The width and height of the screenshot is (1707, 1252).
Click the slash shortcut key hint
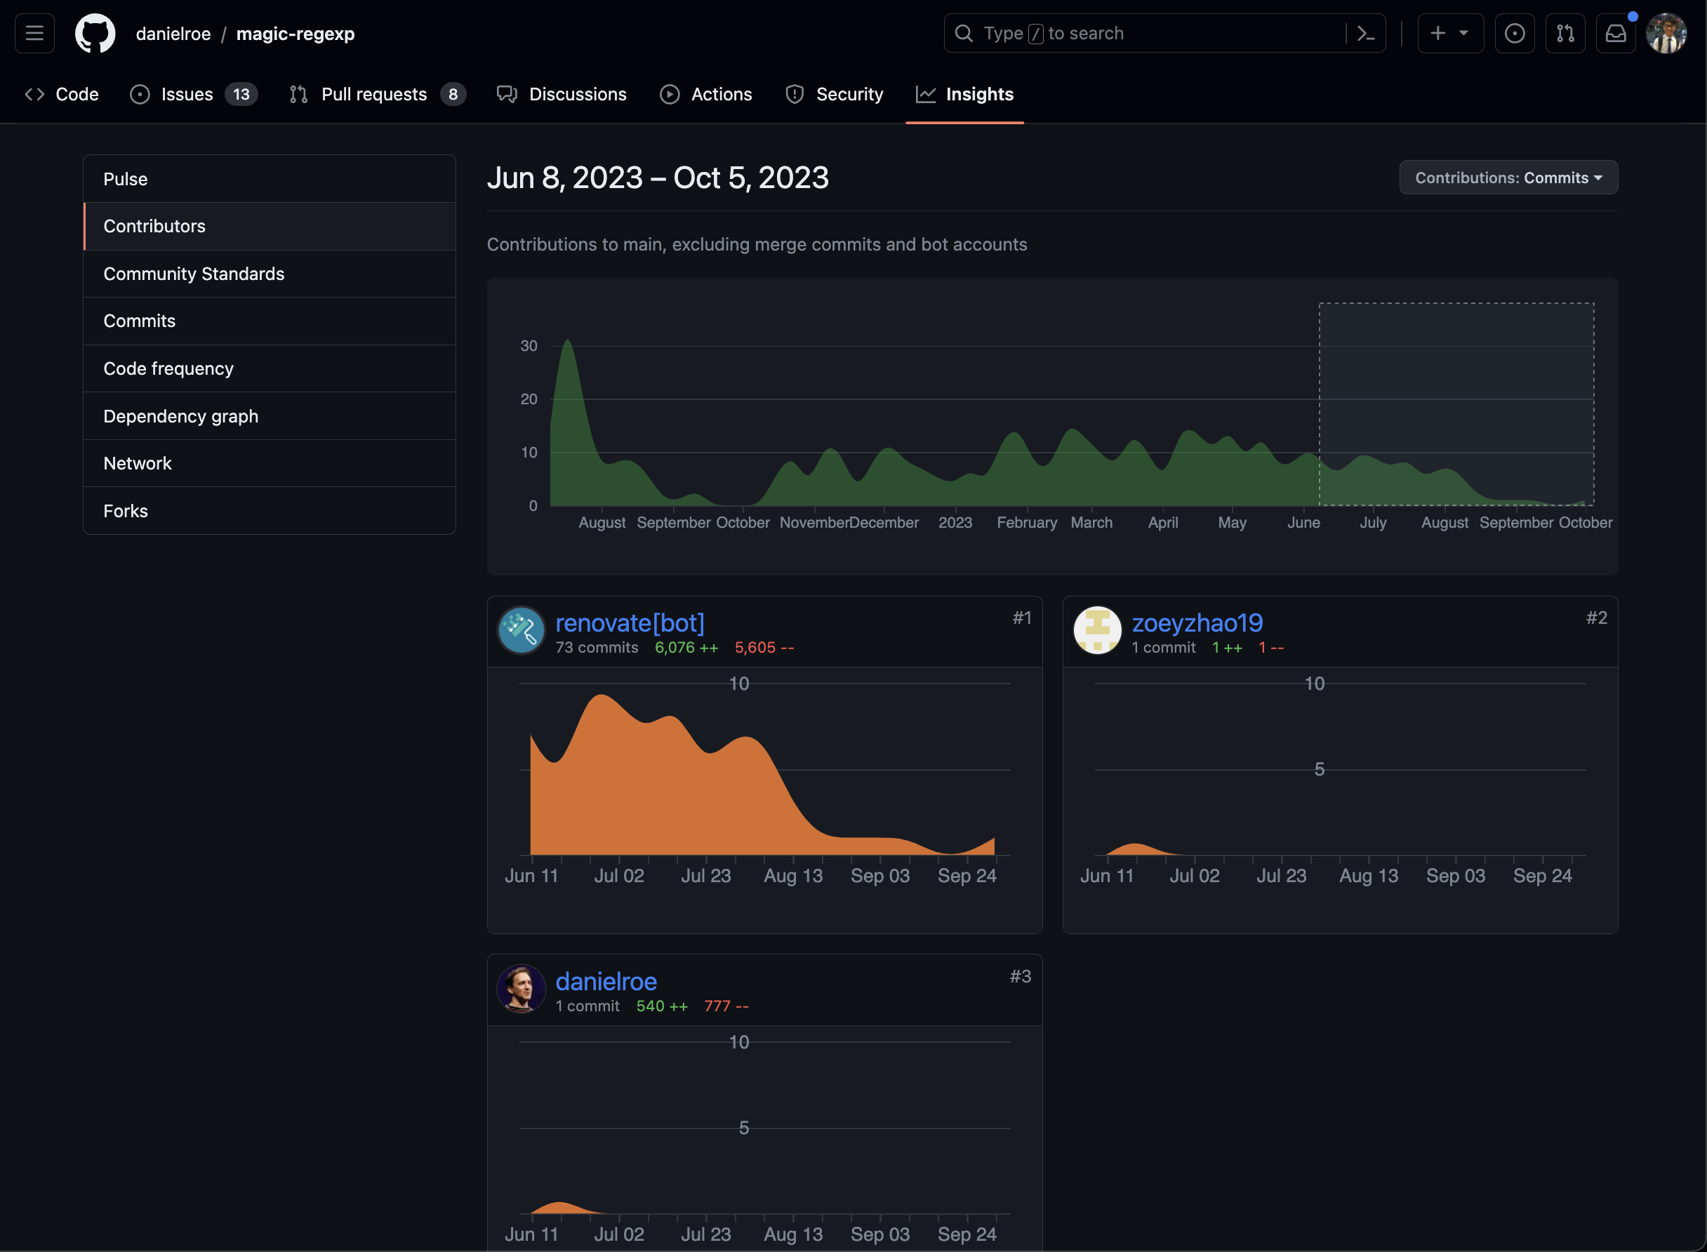tap(1035, 34)
